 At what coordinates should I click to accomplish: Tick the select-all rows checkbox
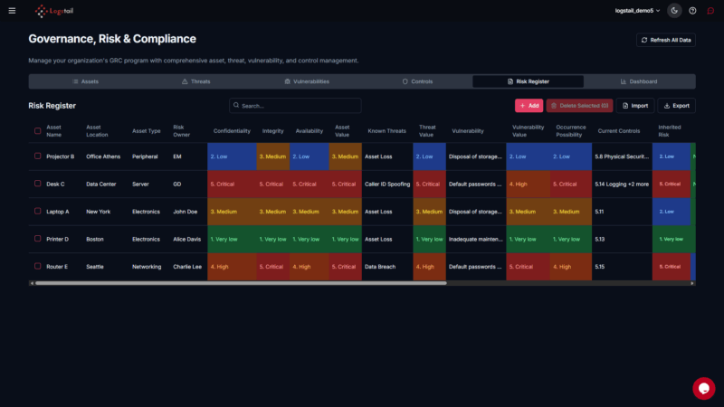click(37, 130)
